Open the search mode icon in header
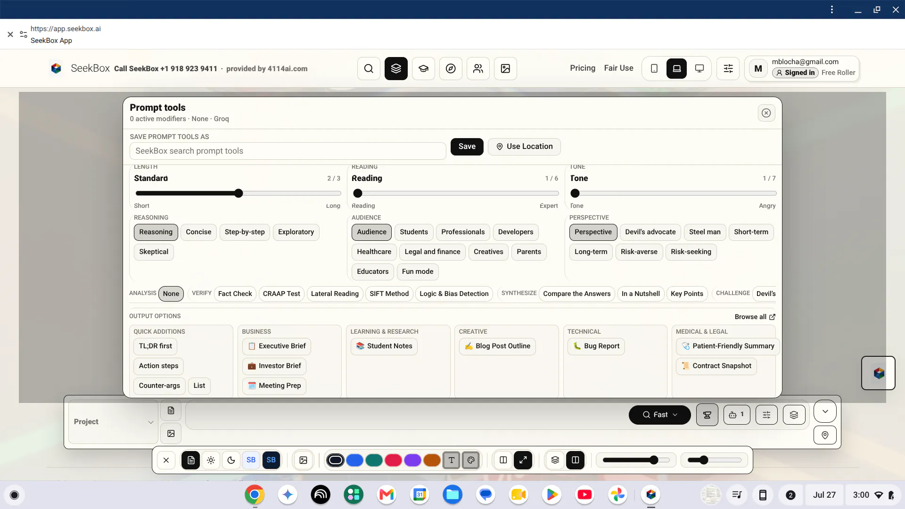This screenshot has width=905, height=509. coord(369,69)
